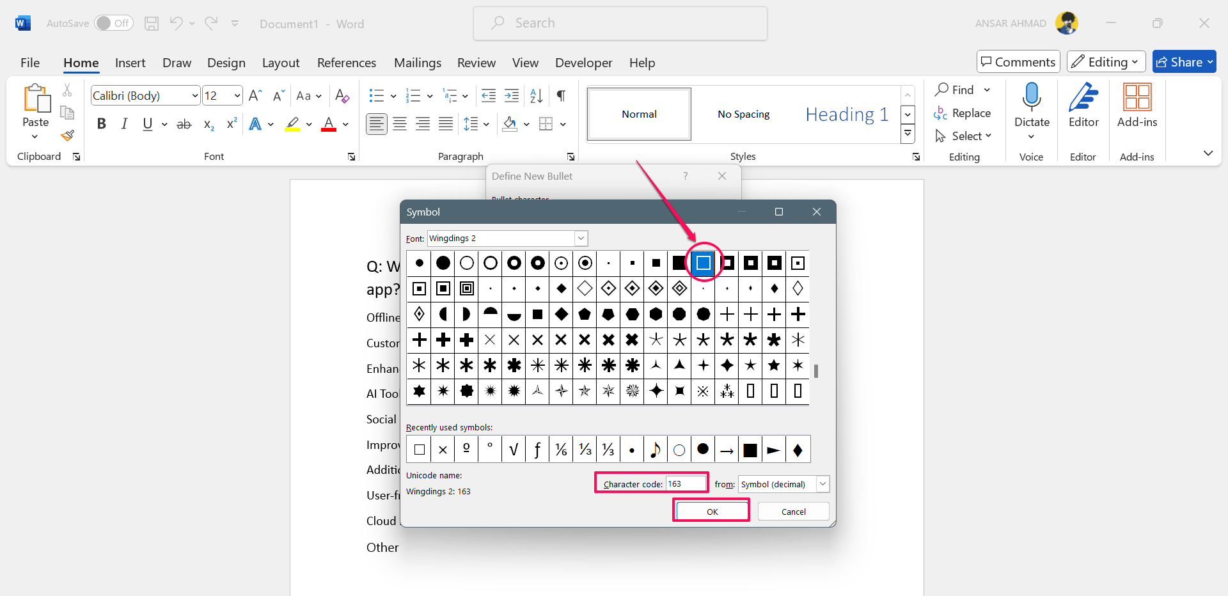Viewport: 1228px width, 596px height.
Task: Open the font size dropdown
Action: (x=237, y=96)
